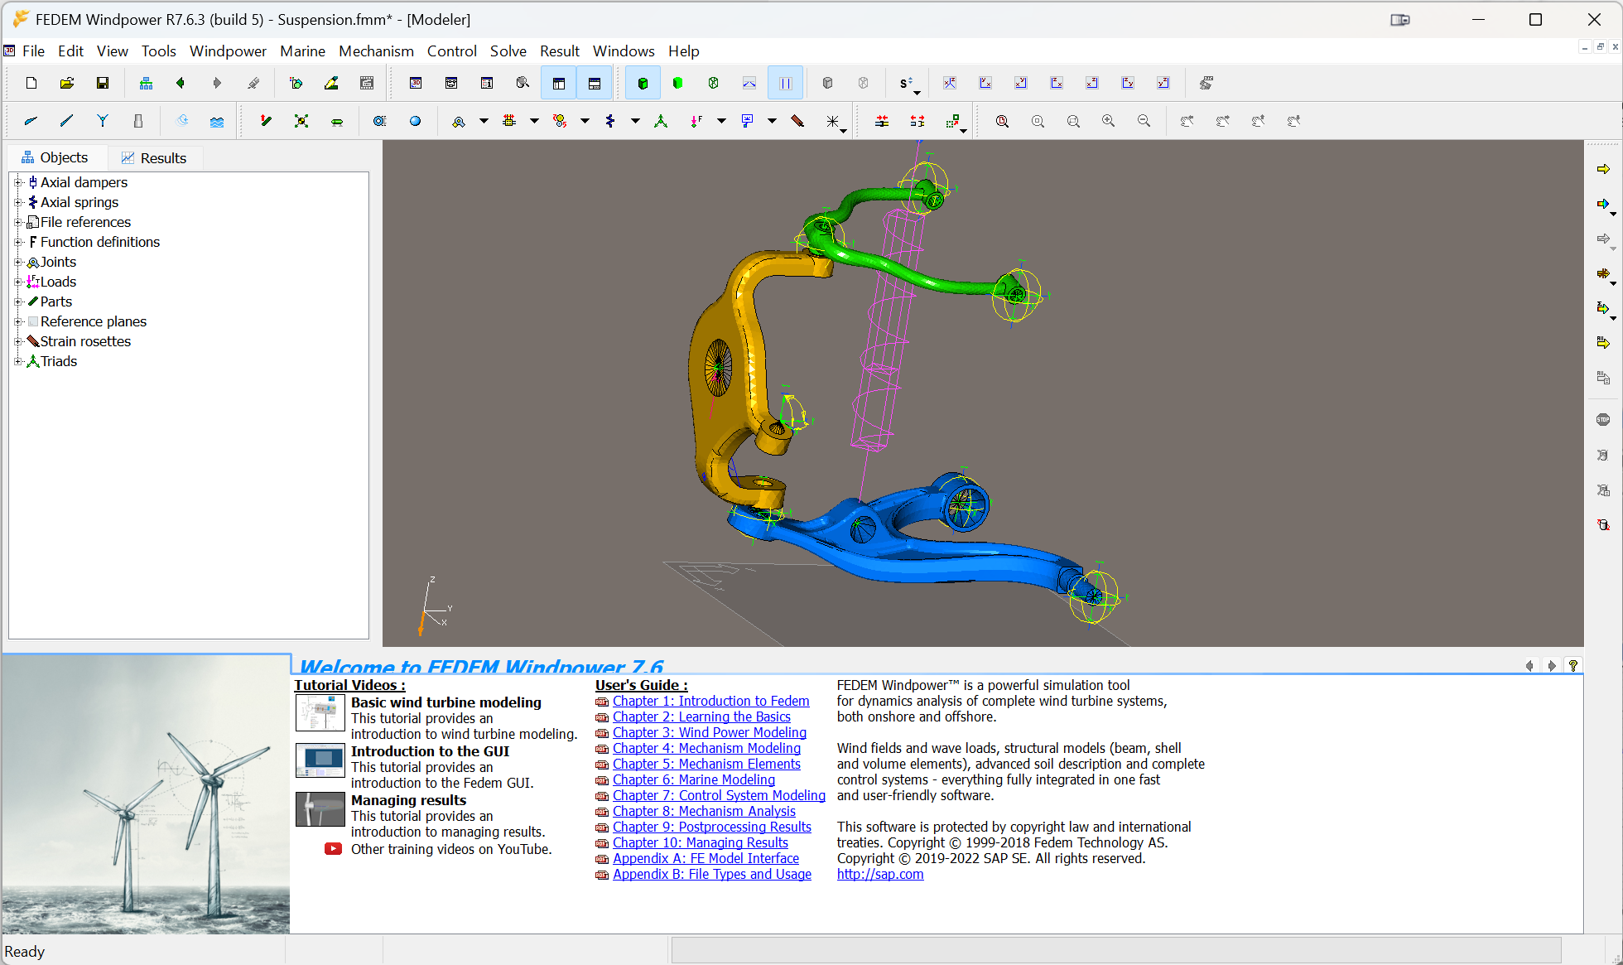This screenshot has height=965, width=1623.
Task: Click the Save model floppy disk icon
Action: click(103, 83)
